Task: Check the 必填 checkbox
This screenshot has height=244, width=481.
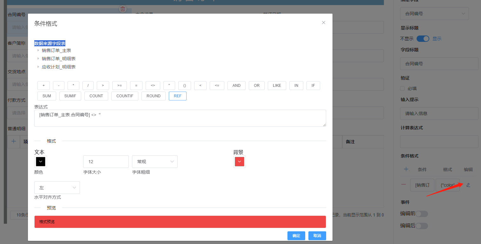Action: click(x=402, y=88)
